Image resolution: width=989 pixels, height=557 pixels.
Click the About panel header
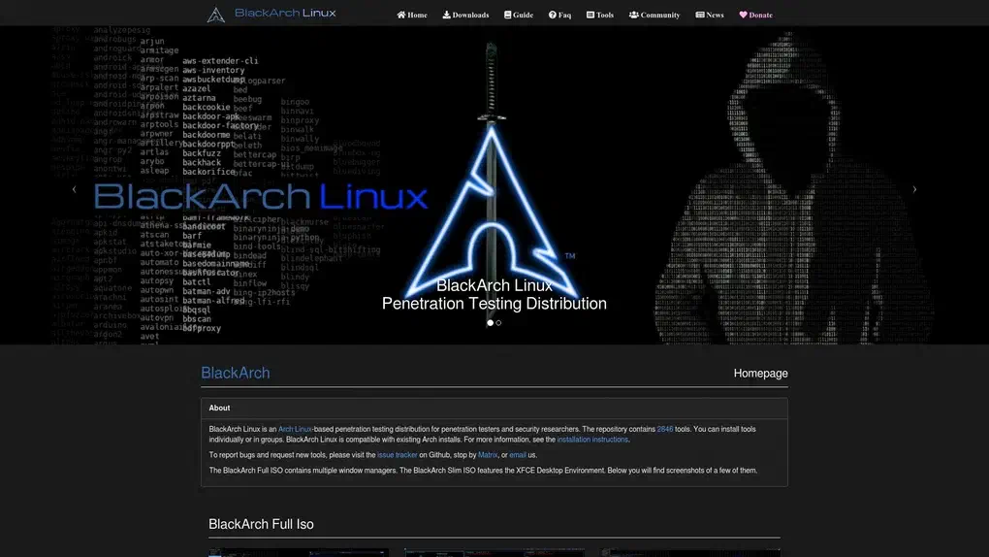[494, 408]
